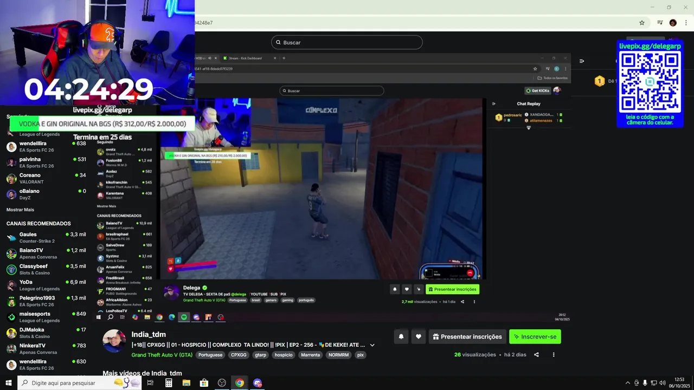Open oBaiano channel in sidebar
The width and height of the screenshot is (694, 390).
(x=46, y=194)
